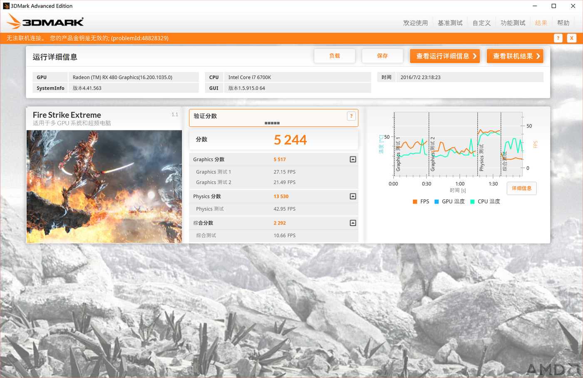Click the 验证分数 header

click(x=205, y=116)
